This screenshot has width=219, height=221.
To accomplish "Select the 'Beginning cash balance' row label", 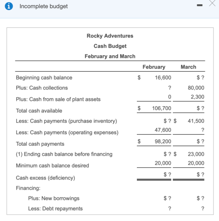I will pos(44,78).
